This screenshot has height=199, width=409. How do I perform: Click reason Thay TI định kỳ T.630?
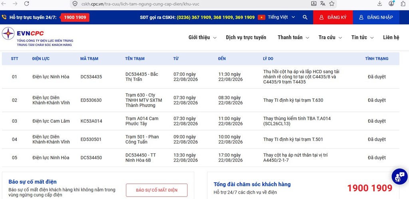coord(293,100)
